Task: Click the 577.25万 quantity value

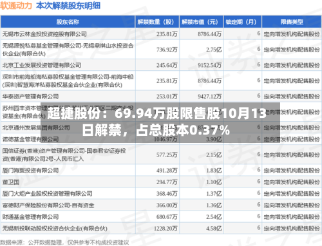Action: pos(167,155)
